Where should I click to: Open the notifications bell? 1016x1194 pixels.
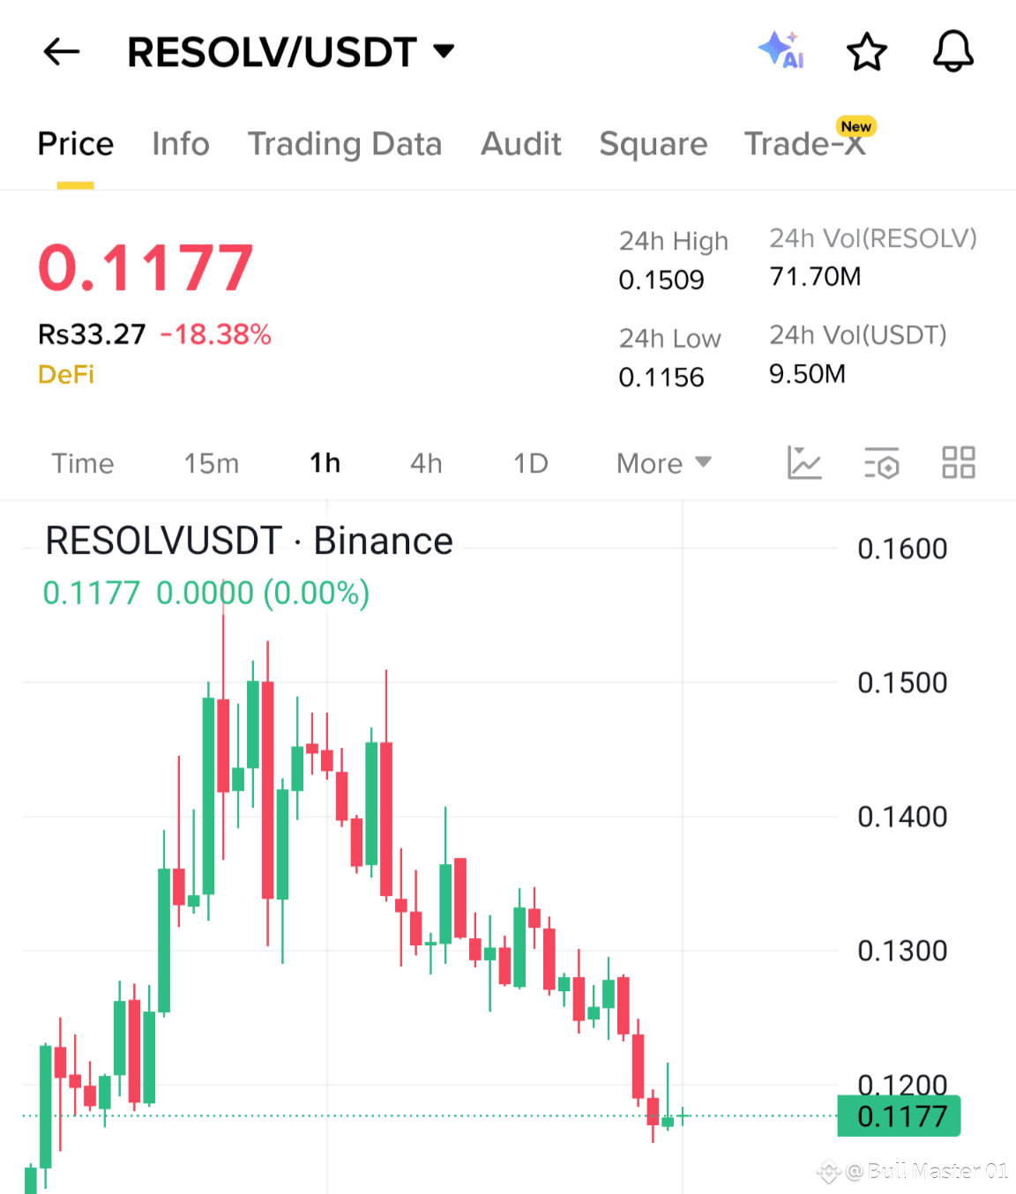[x=952, y=52]
